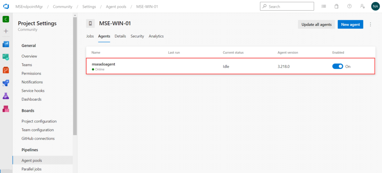Open Team configuration under Boards
The image size is (382, 173).
coord(38,130)
